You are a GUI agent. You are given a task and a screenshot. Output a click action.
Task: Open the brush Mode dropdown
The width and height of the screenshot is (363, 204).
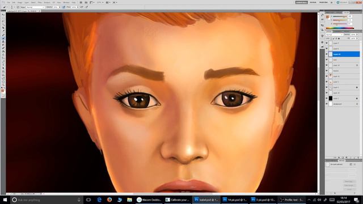[35, 7]
